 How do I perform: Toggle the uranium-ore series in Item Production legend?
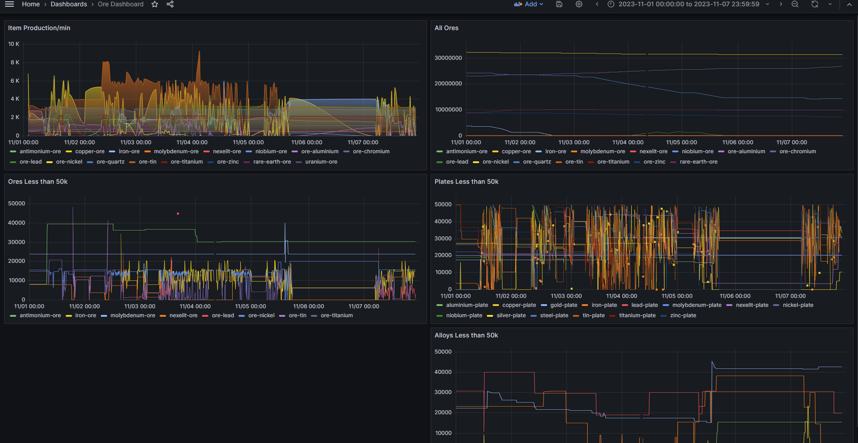tap(321, 162)
